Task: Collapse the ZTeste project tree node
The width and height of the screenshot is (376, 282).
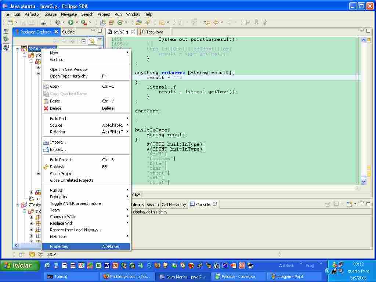Action: (x=17, y=205)
